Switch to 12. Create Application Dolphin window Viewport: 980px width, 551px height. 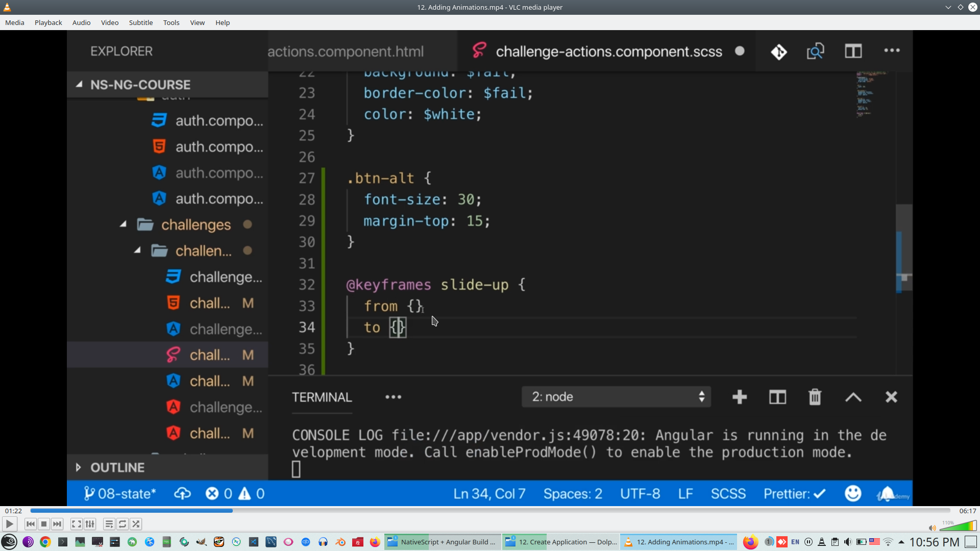point(560,542)
